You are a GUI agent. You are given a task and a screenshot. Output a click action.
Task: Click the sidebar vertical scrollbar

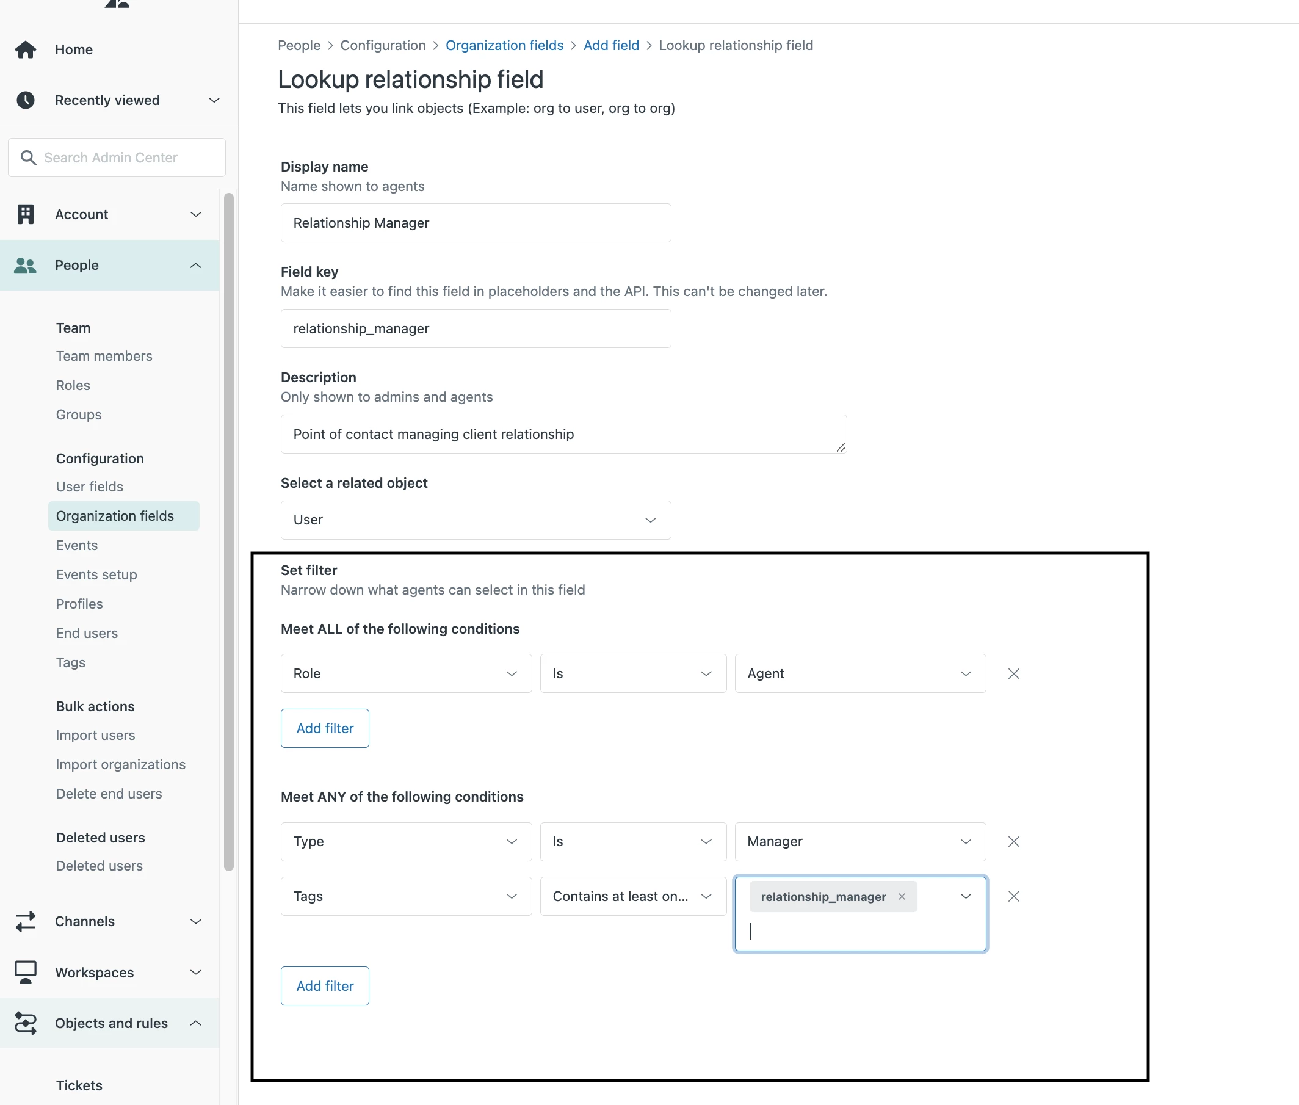click(229, 532)
